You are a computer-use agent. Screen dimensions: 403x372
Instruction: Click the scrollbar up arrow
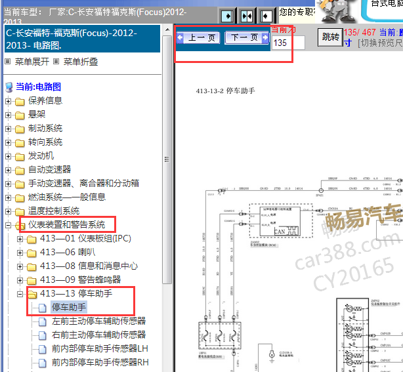click(167, 30)
